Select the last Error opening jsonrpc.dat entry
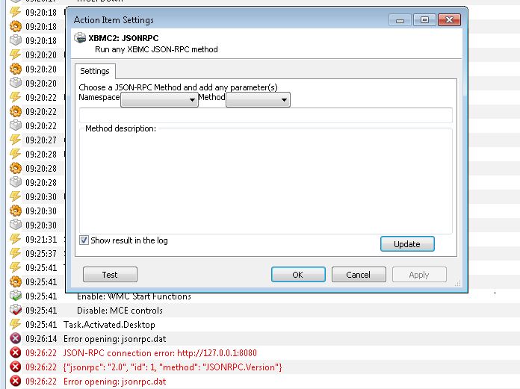 [x=114, y=382]
